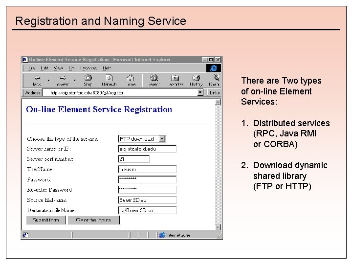
Task: Stop page loading with the Stop icon
Action: point(88,78)
